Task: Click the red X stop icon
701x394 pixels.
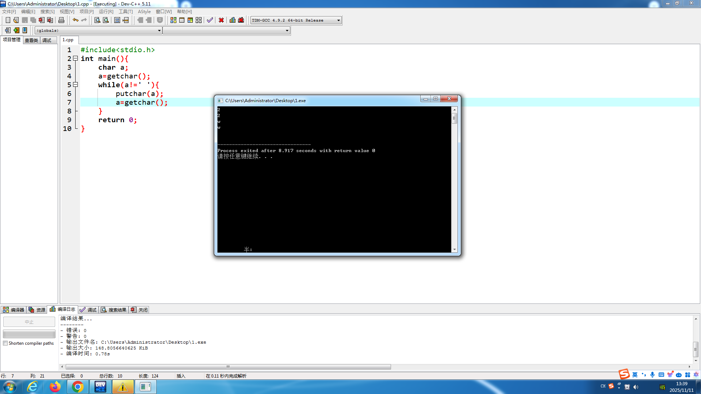Action: point(221,20)
